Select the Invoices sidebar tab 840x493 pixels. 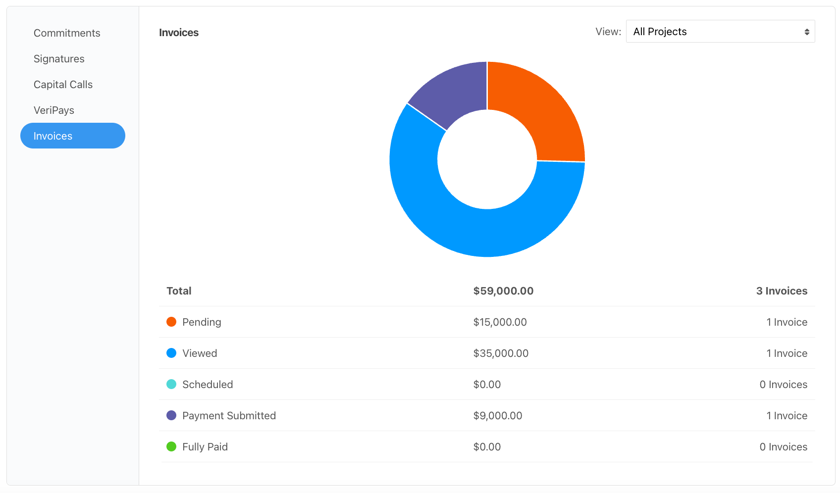click(x=52, y=136)
